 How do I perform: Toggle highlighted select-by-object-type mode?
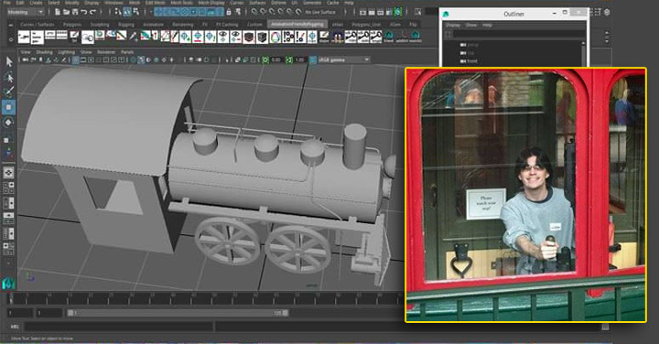[x=127, y=12]
